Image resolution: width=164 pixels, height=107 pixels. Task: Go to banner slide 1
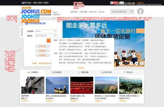(x=120, y=63)
